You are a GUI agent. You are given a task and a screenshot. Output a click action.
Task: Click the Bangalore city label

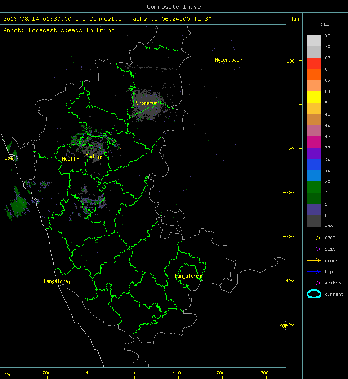pos(188,276)
